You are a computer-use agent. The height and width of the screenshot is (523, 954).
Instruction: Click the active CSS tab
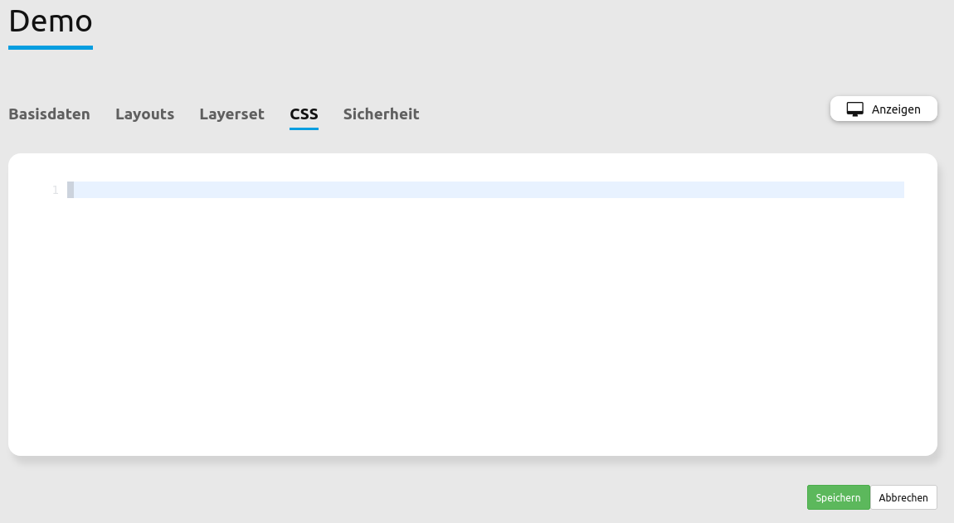(304, 114)
